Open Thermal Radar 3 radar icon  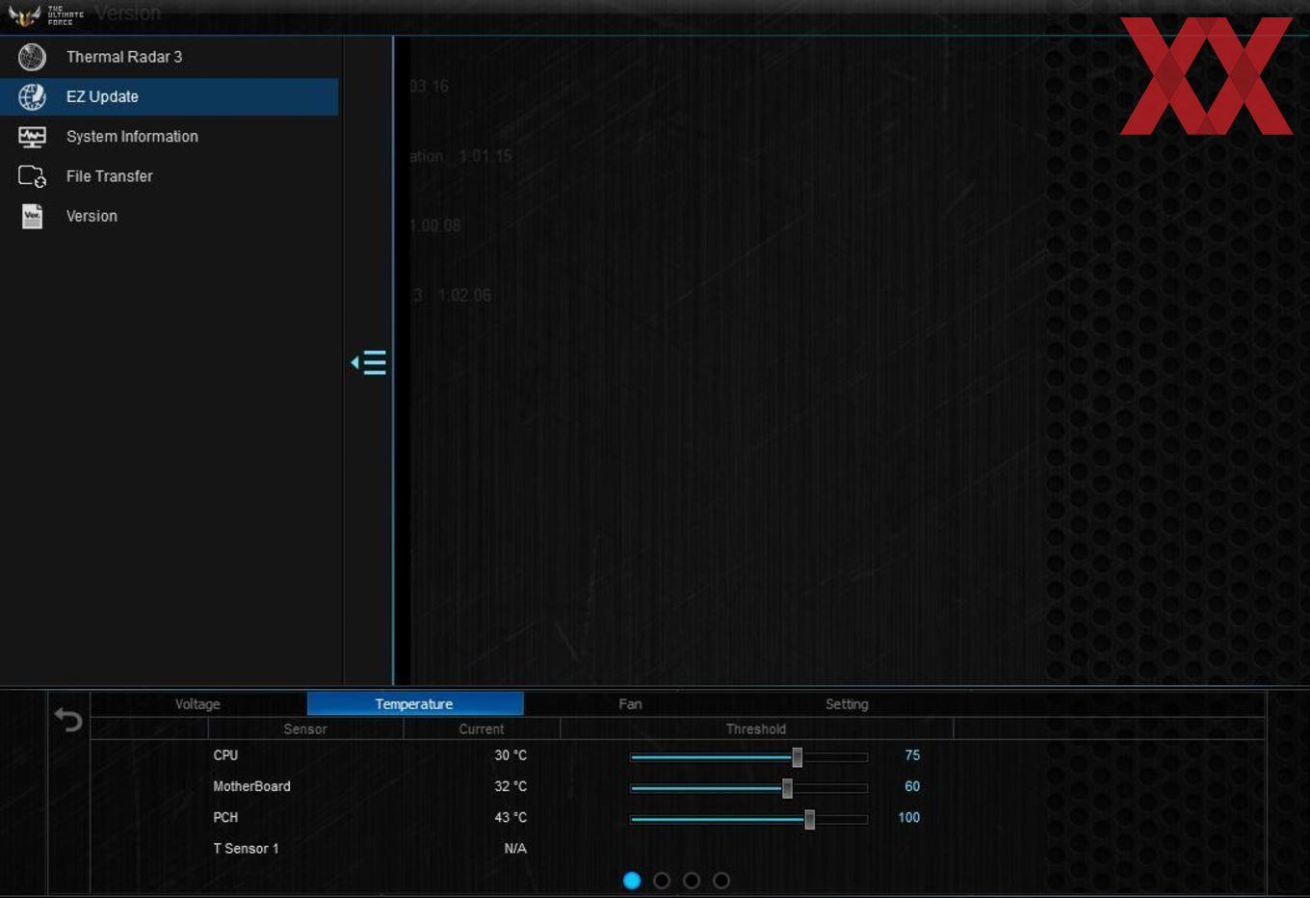click(x=32, y=57)
